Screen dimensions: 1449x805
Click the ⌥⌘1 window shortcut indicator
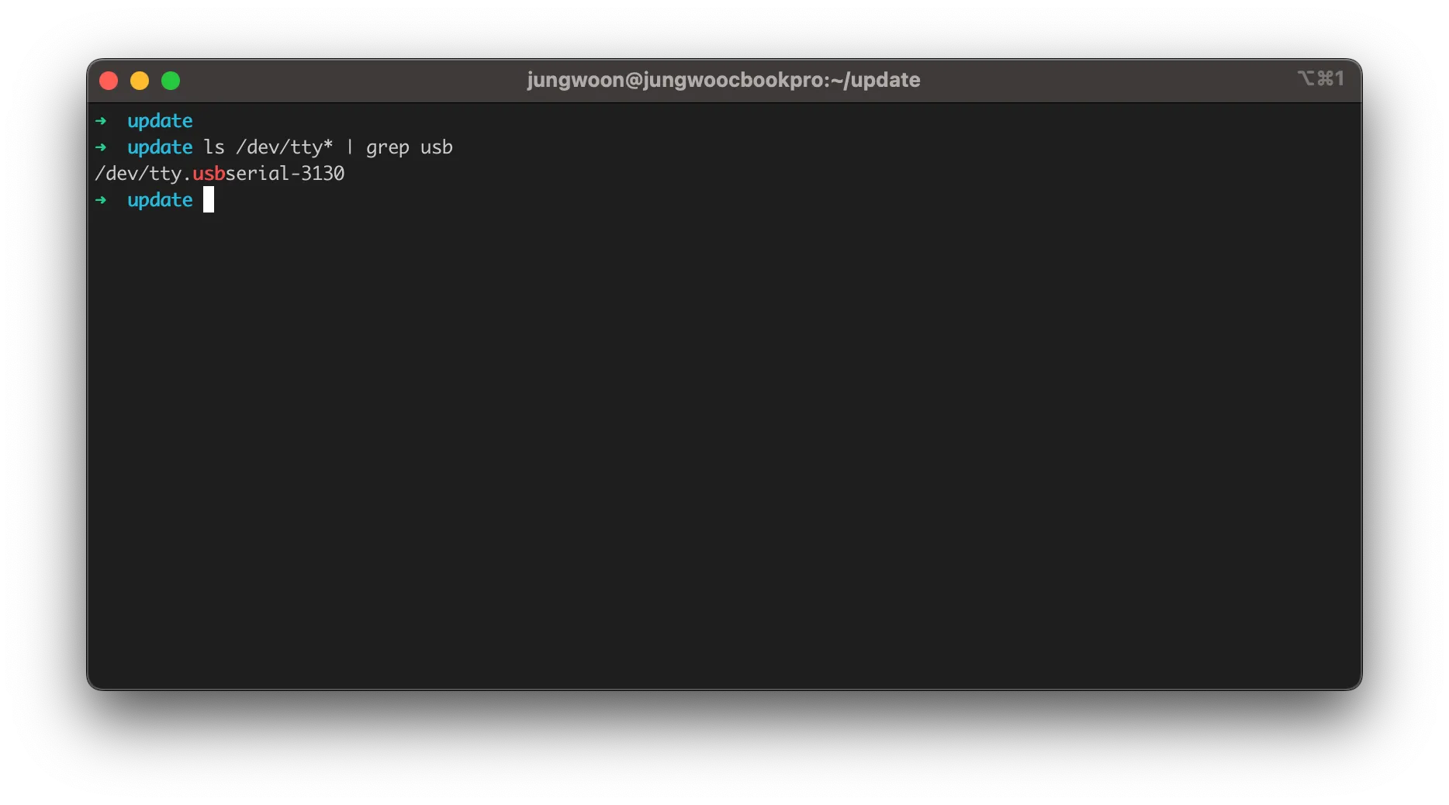pyautogui.click(x=1320, y=78)
